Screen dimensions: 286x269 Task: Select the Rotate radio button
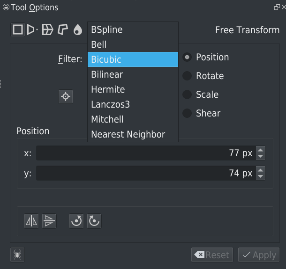(x=188, y=76)
